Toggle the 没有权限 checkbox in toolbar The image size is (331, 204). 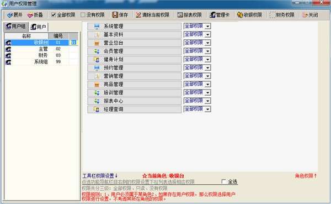(x=83, y=15)
